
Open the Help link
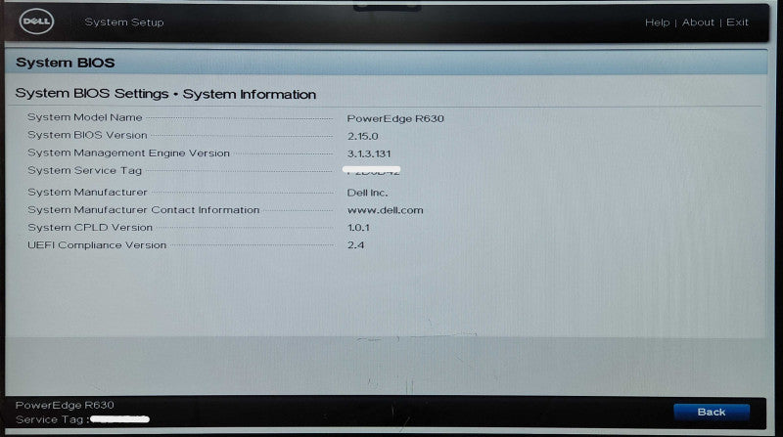pos(657,22)
